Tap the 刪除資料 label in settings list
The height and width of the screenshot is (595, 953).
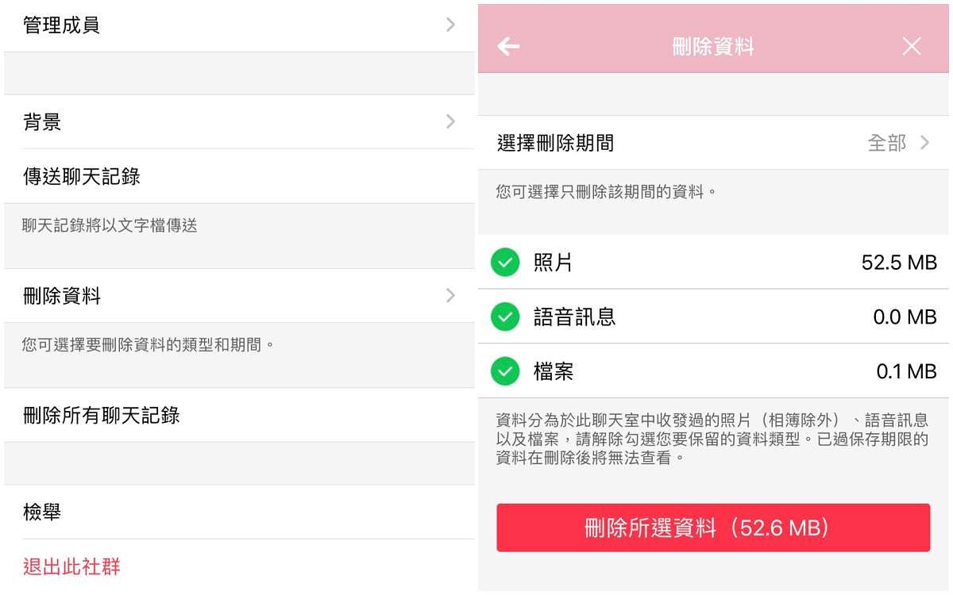62,297
